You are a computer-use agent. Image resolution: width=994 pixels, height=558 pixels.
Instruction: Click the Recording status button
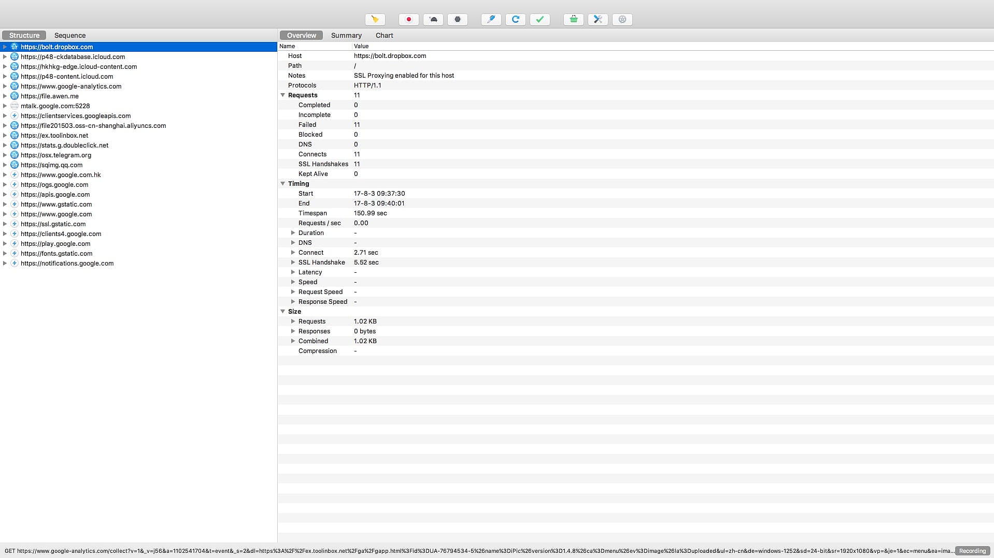point(972,551)
